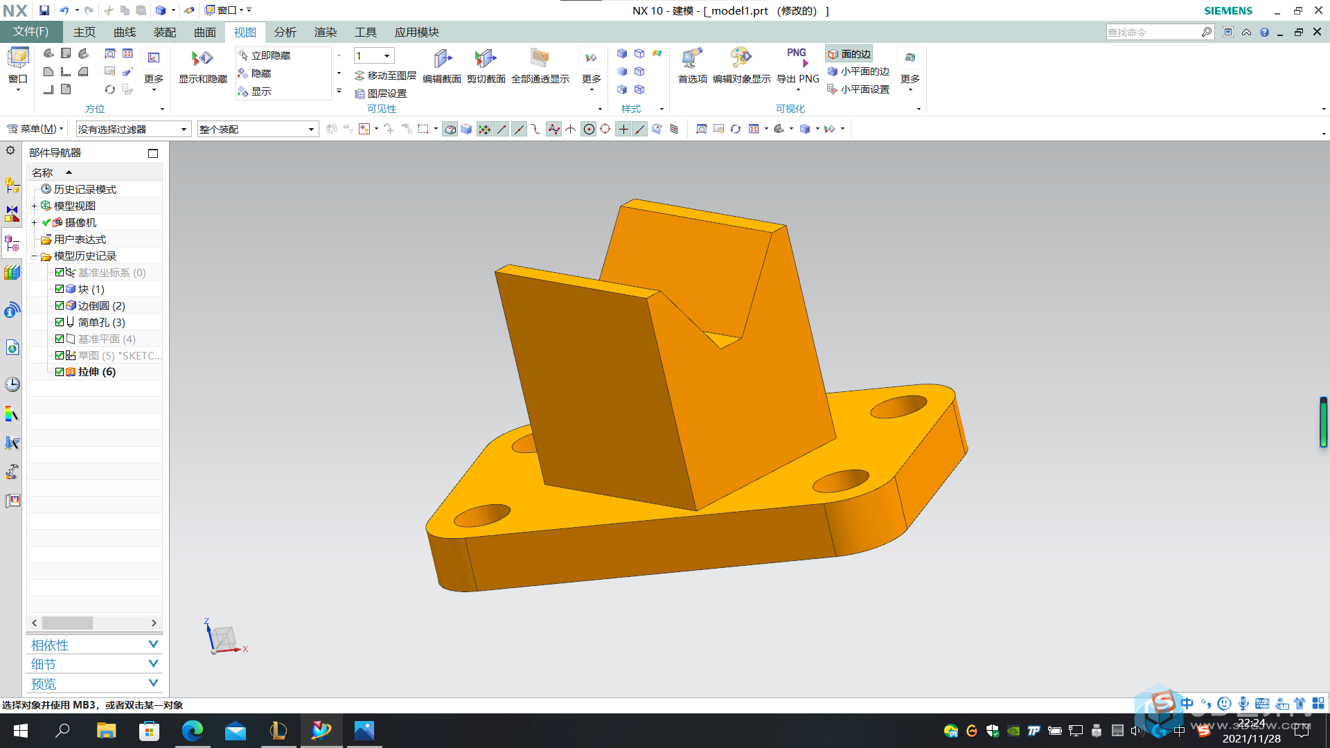This screenshot has width=1330, height=748.
Task: Toggle checkbox for 拉伸 (6) feature
Action: (x=60, y=372)
